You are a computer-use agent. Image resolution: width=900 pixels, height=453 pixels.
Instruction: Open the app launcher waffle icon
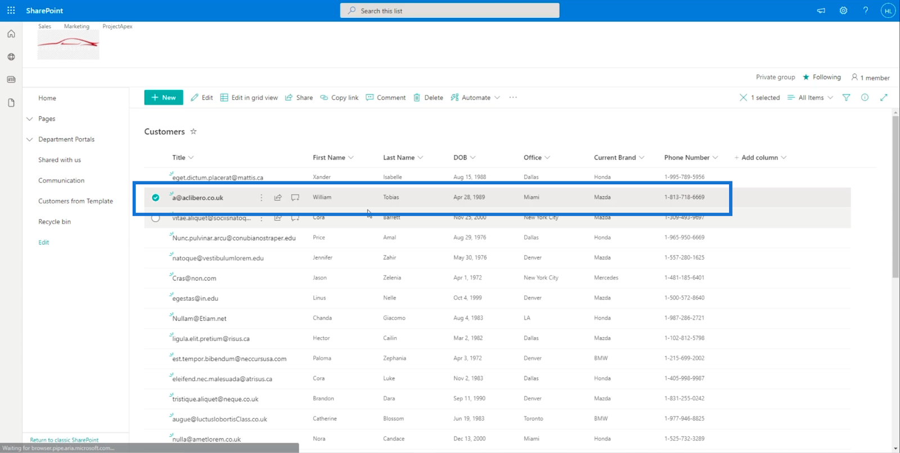click(x=11, y=11)
